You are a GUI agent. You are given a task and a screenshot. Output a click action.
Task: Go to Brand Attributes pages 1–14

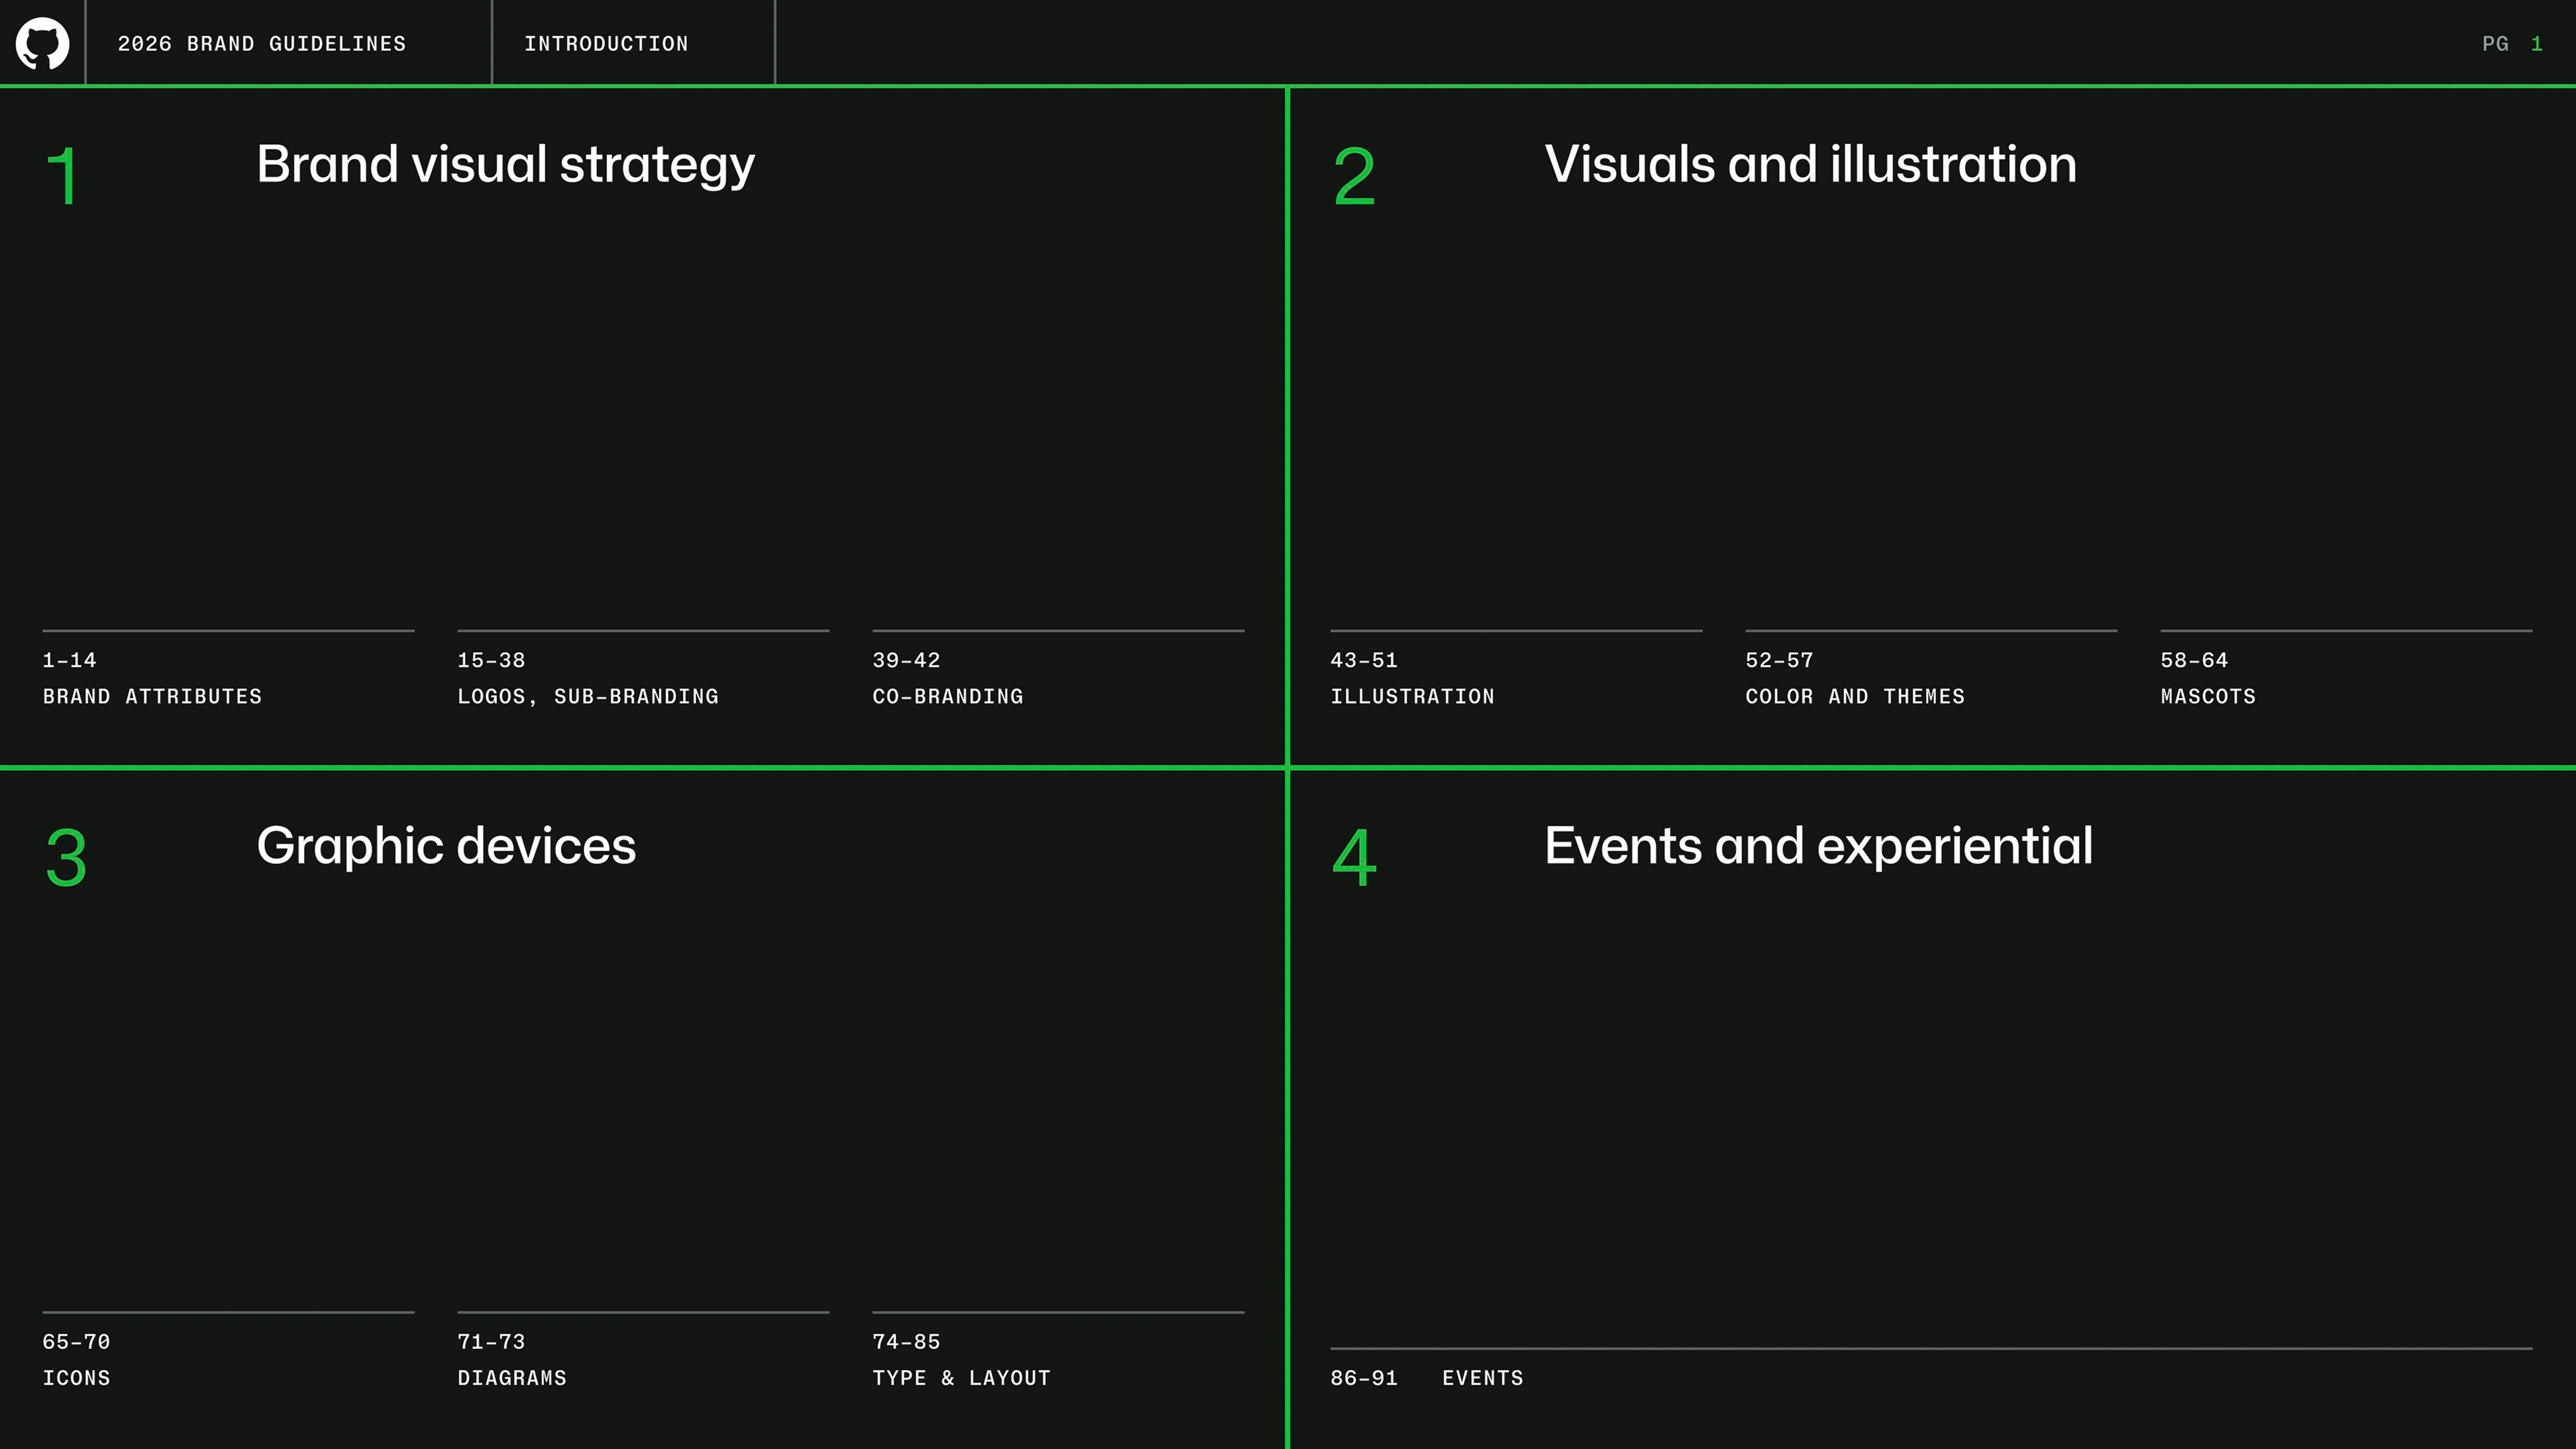[152, 678]
